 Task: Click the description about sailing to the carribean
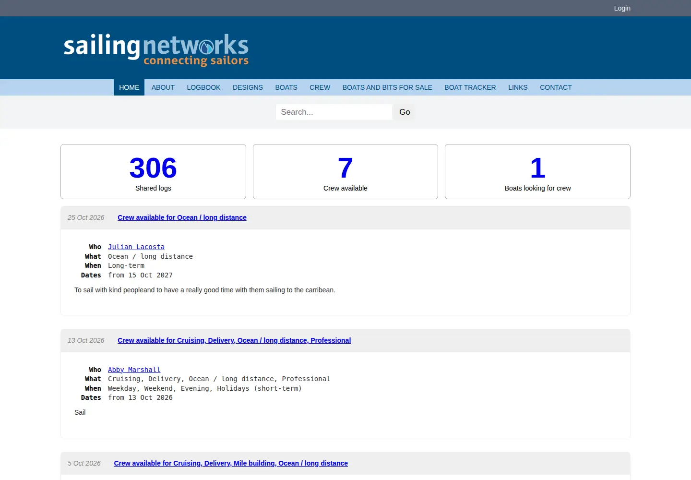205,290
